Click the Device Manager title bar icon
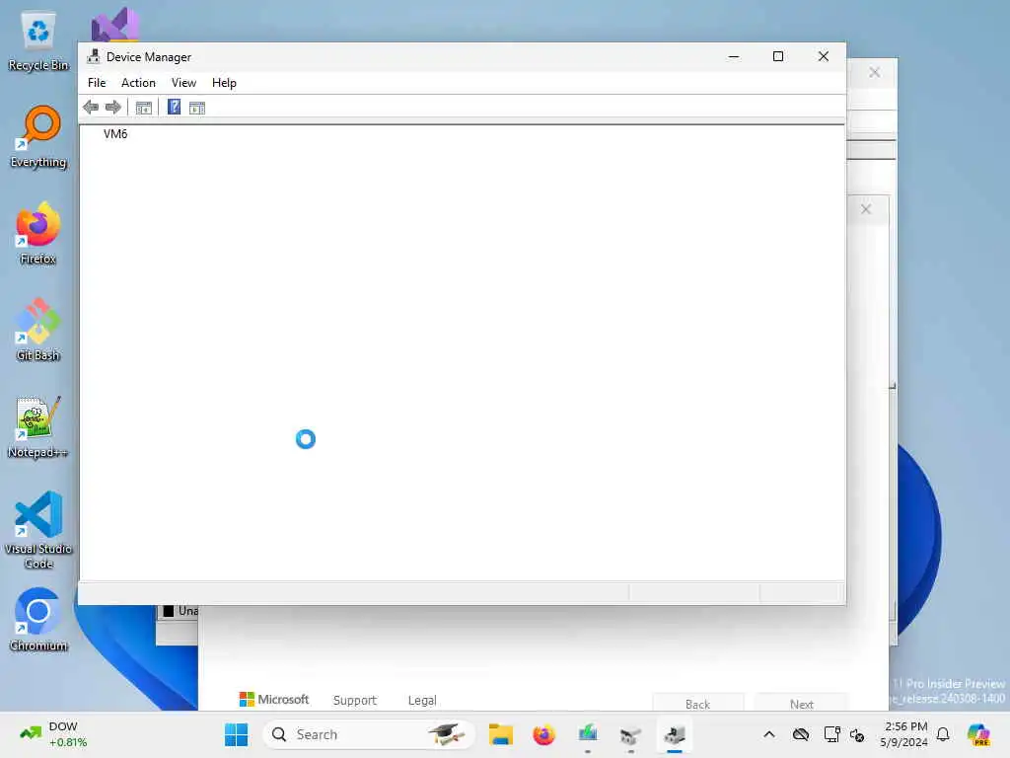Viewport: 1010px width, 758px height. (94, 56)
